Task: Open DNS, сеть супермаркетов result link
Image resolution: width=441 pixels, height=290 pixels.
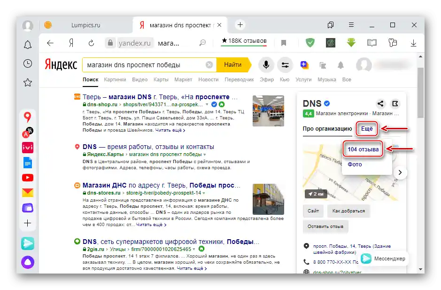Action: point(171,242)
